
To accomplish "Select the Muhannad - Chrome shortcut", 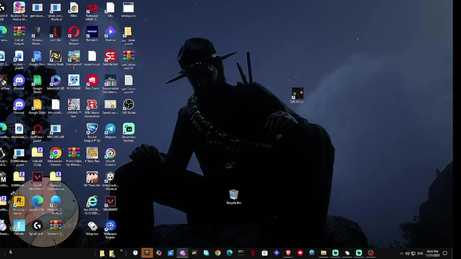I will [x=55, y=157].
